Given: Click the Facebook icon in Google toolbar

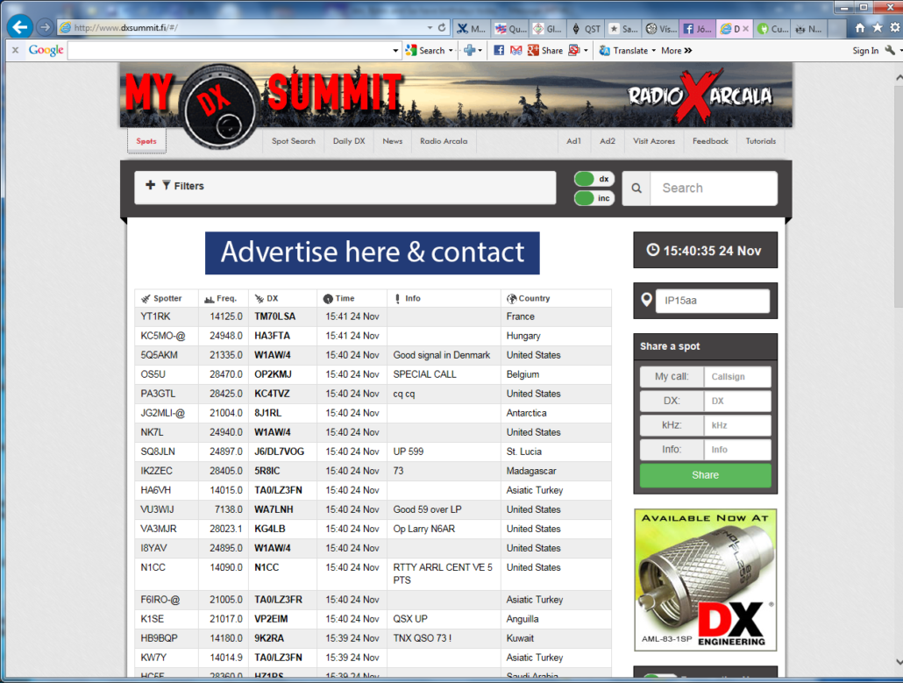Looking at the screenshot, I should (x=499, y=51).
